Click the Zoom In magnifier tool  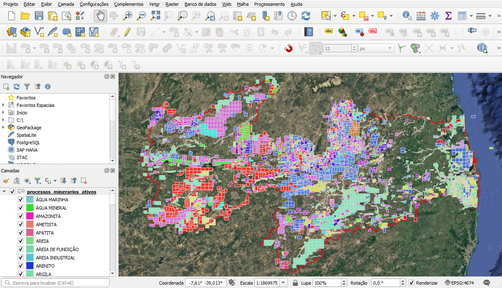[128, 16]
